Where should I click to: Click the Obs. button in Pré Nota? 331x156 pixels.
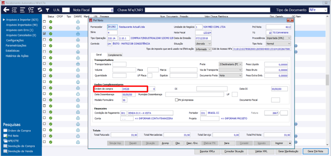tap(178, 143)
